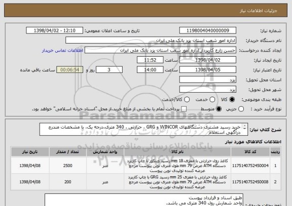Click the کد کالا column header
The height and width of the screenshot is (206, 292).
pyautogui.click(x=250, y=152)
